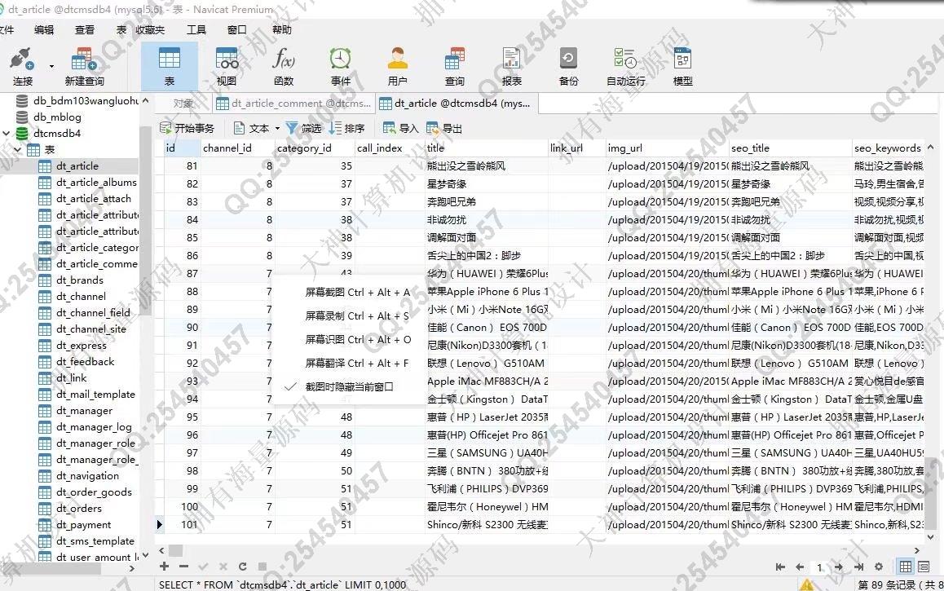Toggle 截图时隐藏当前窗口 checked option
944x591 pixels.
click(x=349, y=386)
